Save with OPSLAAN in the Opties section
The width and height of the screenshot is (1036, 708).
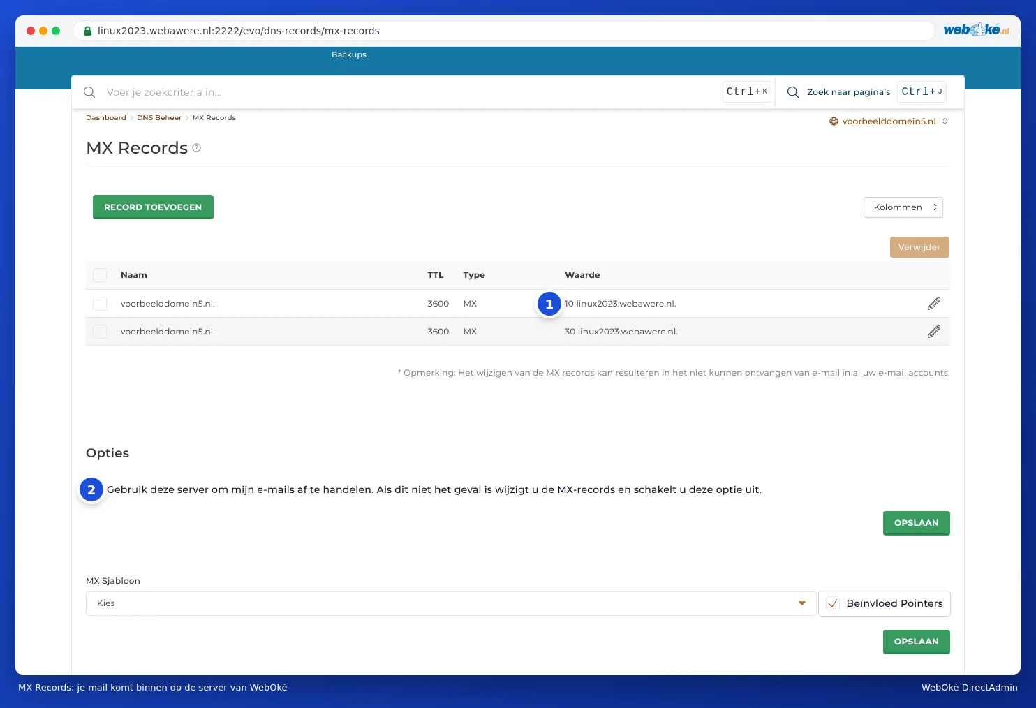[917, 523]
